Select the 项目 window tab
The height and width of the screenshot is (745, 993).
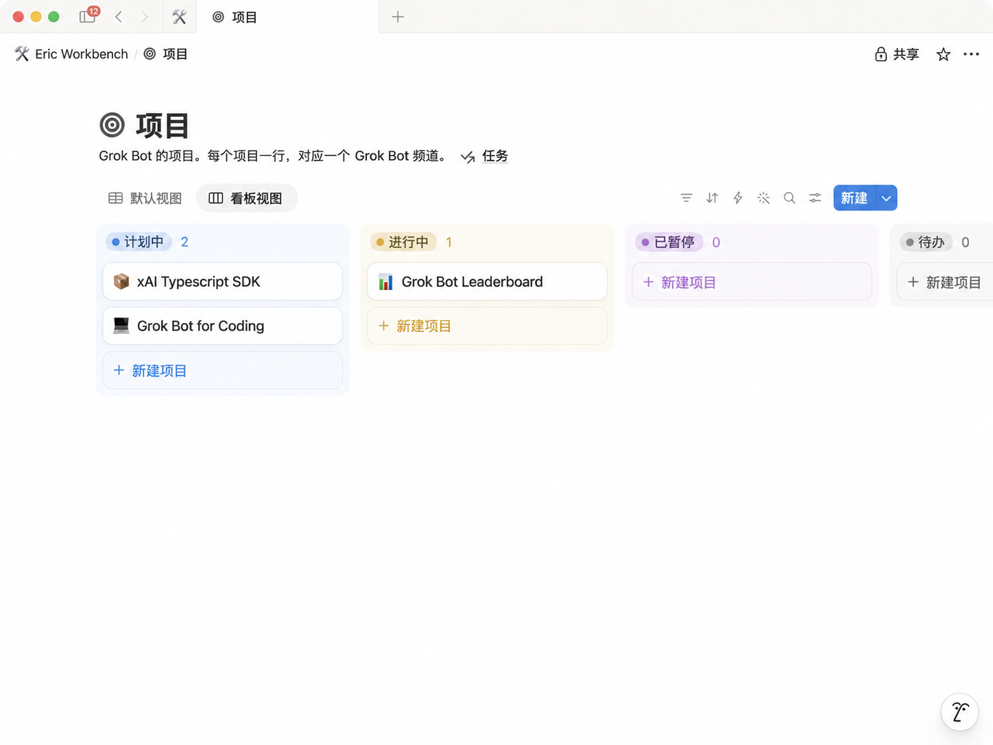(x=287, y=16)
